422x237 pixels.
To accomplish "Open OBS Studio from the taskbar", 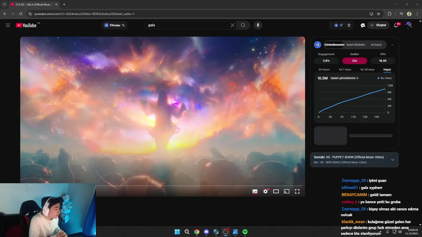I will (226, 232).
